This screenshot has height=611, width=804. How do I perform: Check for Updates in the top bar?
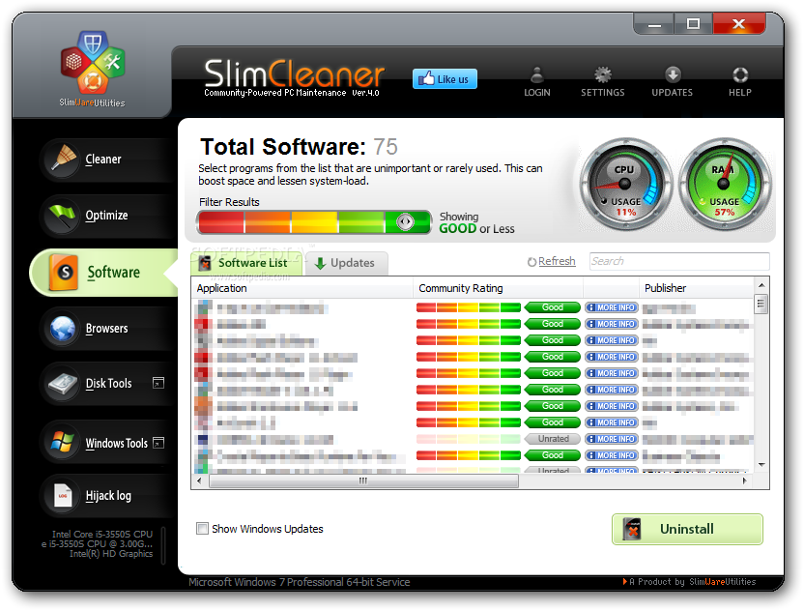click(x=673, y=81)
